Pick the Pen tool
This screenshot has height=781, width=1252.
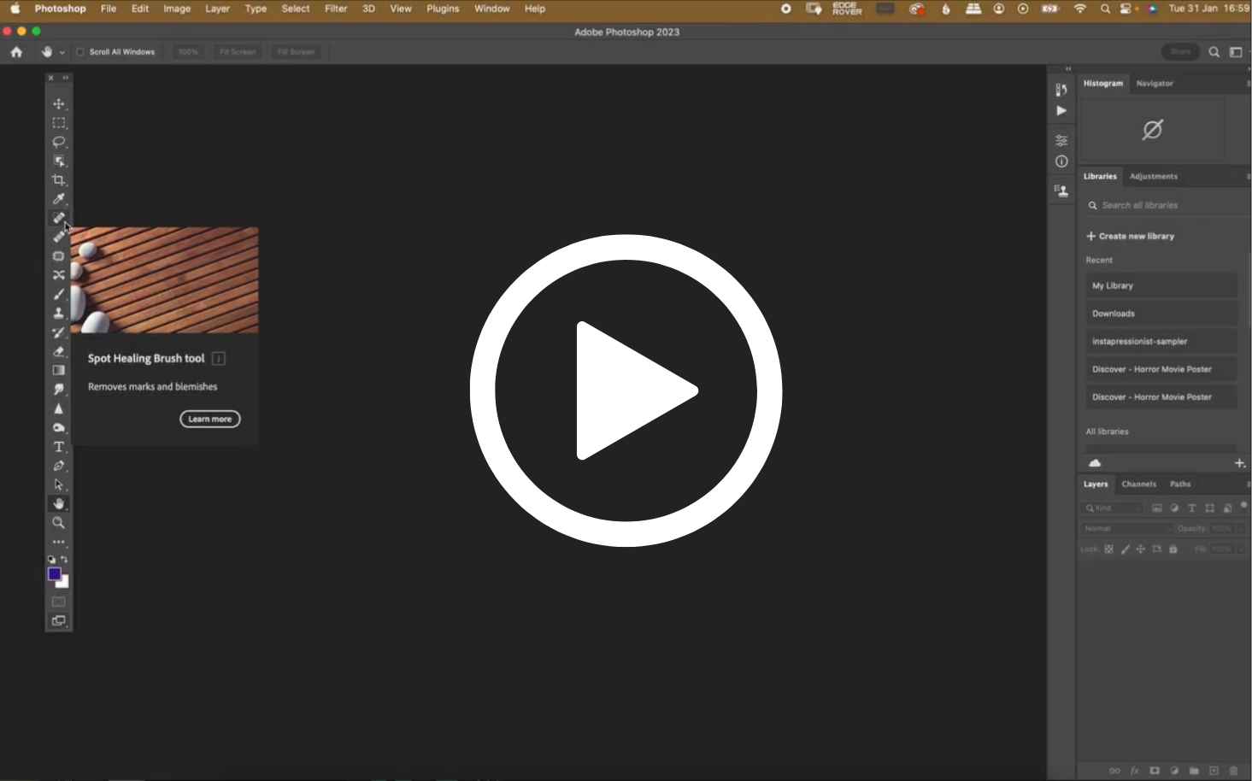point(58,466)
